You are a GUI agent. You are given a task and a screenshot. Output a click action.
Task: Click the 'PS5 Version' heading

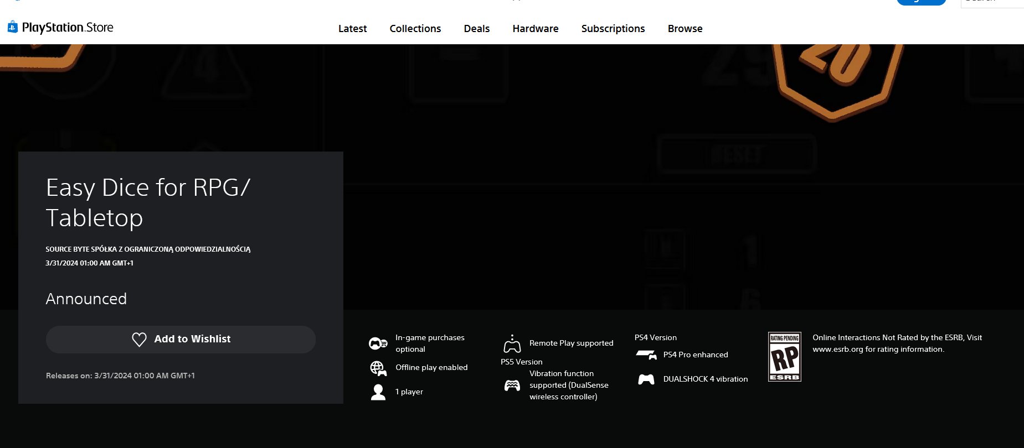[x=522, y=362]
